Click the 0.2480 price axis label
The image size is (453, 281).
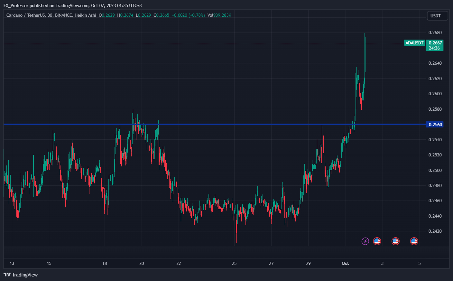[435, 185]
